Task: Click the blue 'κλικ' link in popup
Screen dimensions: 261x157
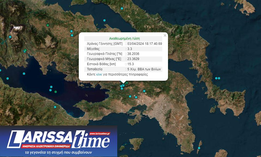Action: pos(99,74)
